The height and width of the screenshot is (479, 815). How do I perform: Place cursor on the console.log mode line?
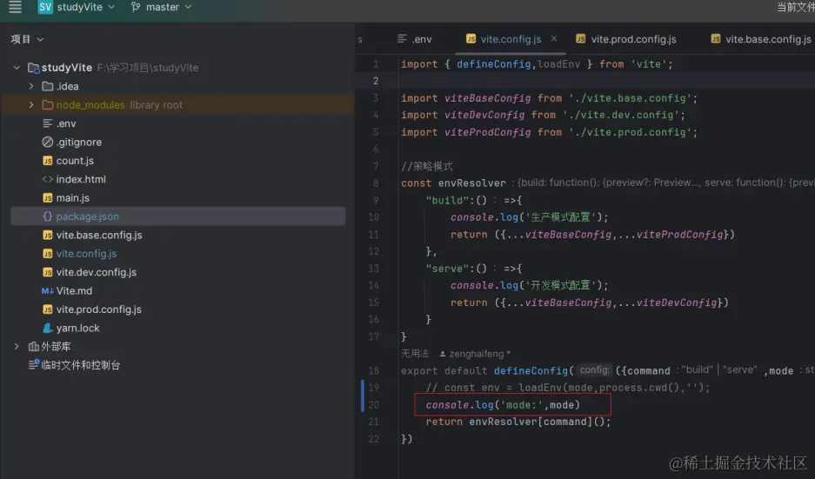point(503,405)
